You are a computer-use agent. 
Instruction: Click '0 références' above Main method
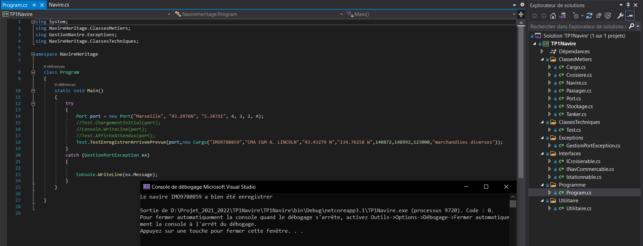click(65, 85)
